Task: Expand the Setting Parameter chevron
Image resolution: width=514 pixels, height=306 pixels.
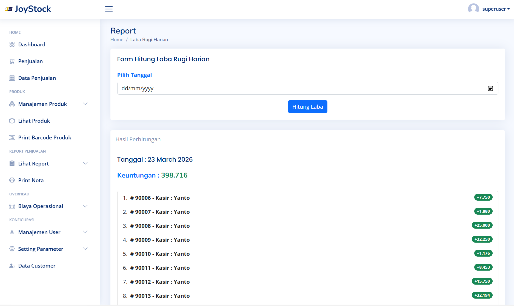Action: pos(85,249)
